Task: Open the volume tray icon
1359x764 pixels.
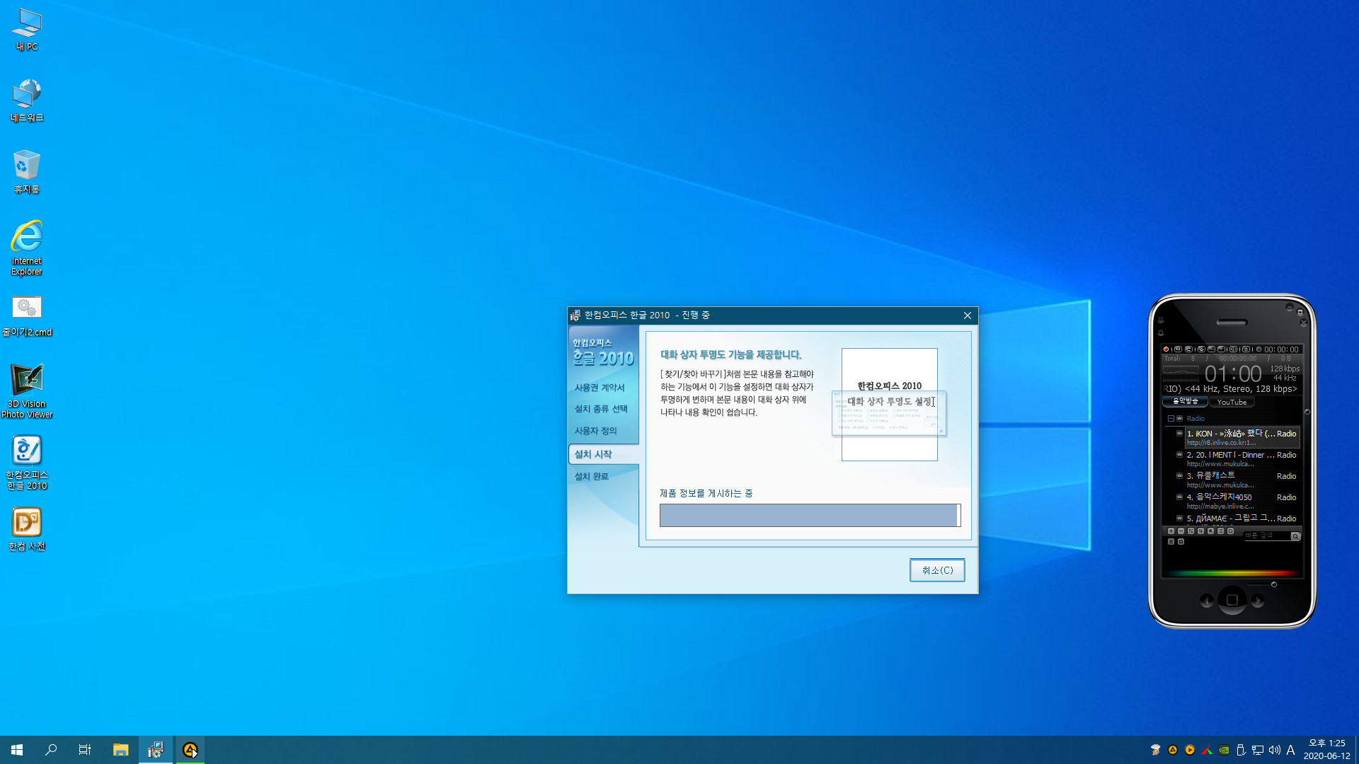Action: (1274, 750)
